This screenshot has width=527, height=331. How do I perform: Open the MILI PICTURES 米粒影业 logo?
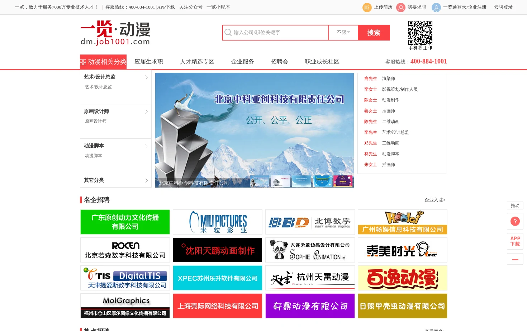click(218, 222)
